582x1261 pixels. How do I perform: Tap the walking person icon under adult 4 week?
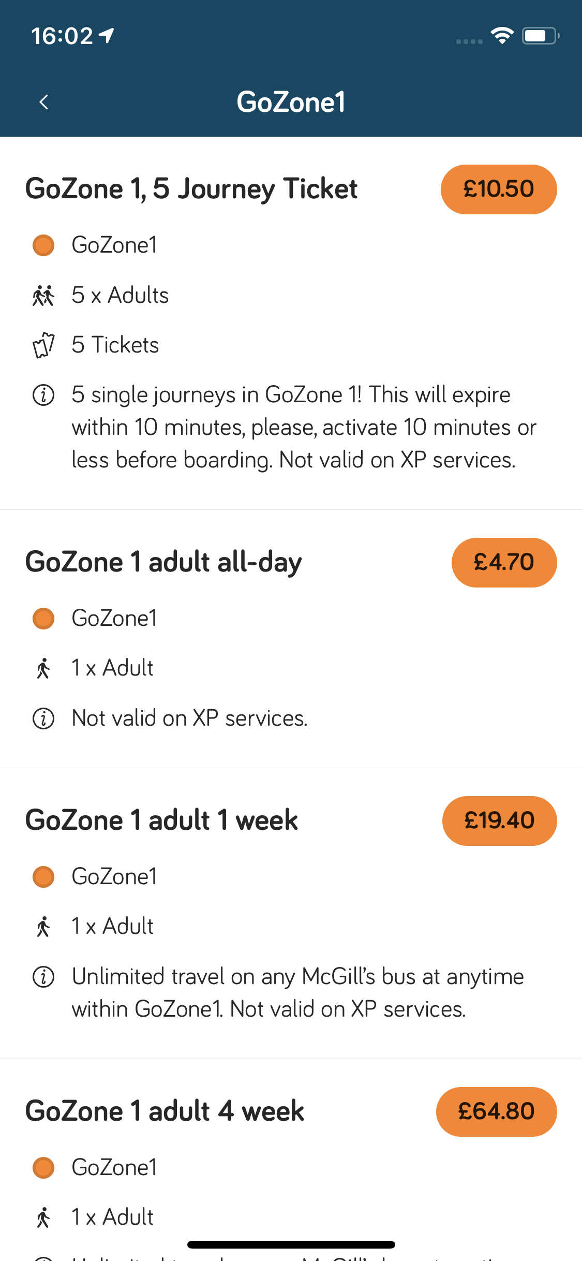[43, 1218]
